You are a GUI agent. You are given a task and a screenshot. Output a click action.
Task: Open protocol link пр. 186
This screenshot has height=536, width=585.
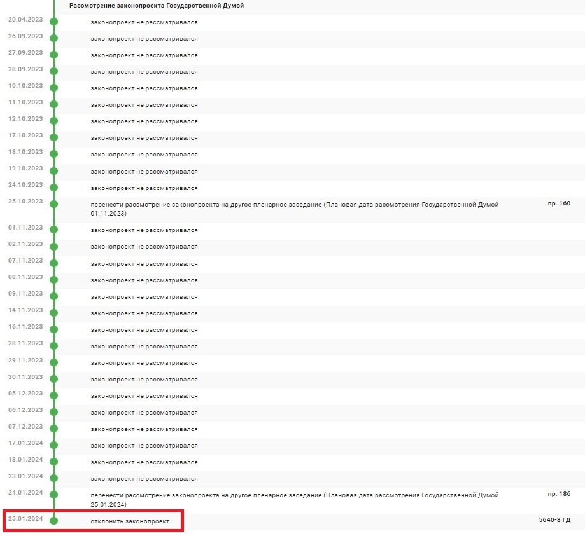(559, 494)
